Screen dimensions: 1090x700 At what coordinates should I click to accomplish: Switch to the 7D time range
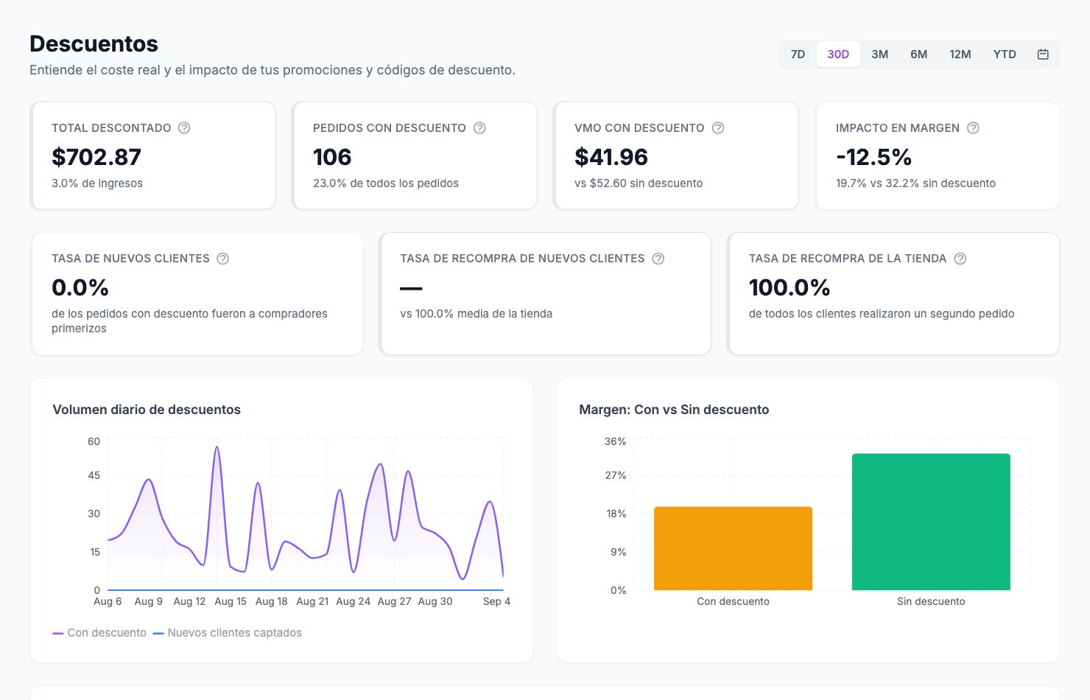[x=798, y=54]
